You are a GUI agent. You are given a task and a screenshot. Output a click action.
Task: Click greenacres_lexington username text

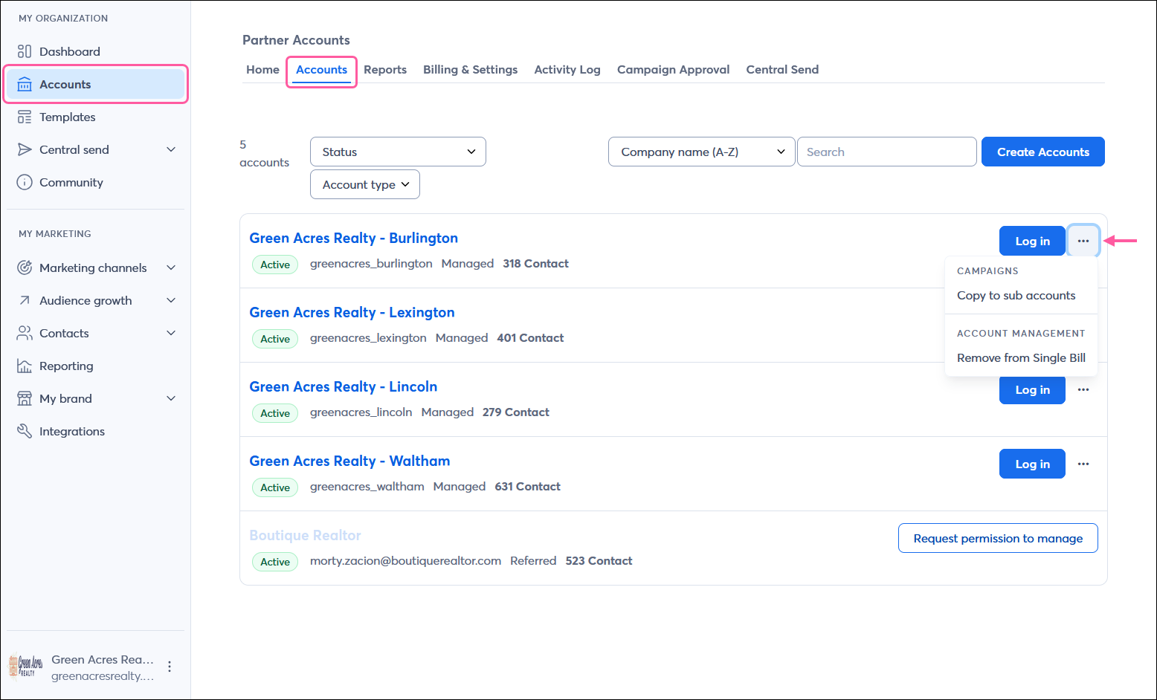[x=368, y=337]
